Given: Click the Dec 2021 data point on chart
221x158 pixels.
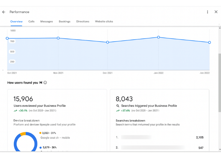Looking at the screenshot, I should (108, 42).
